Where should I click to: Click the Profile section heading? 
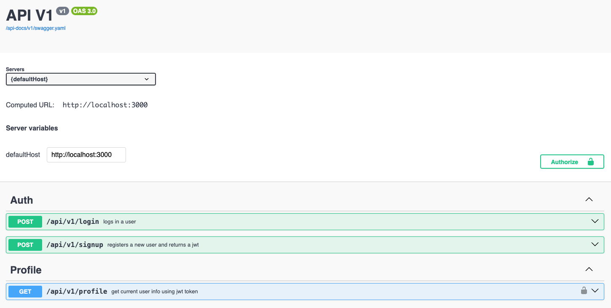point(26,270)
